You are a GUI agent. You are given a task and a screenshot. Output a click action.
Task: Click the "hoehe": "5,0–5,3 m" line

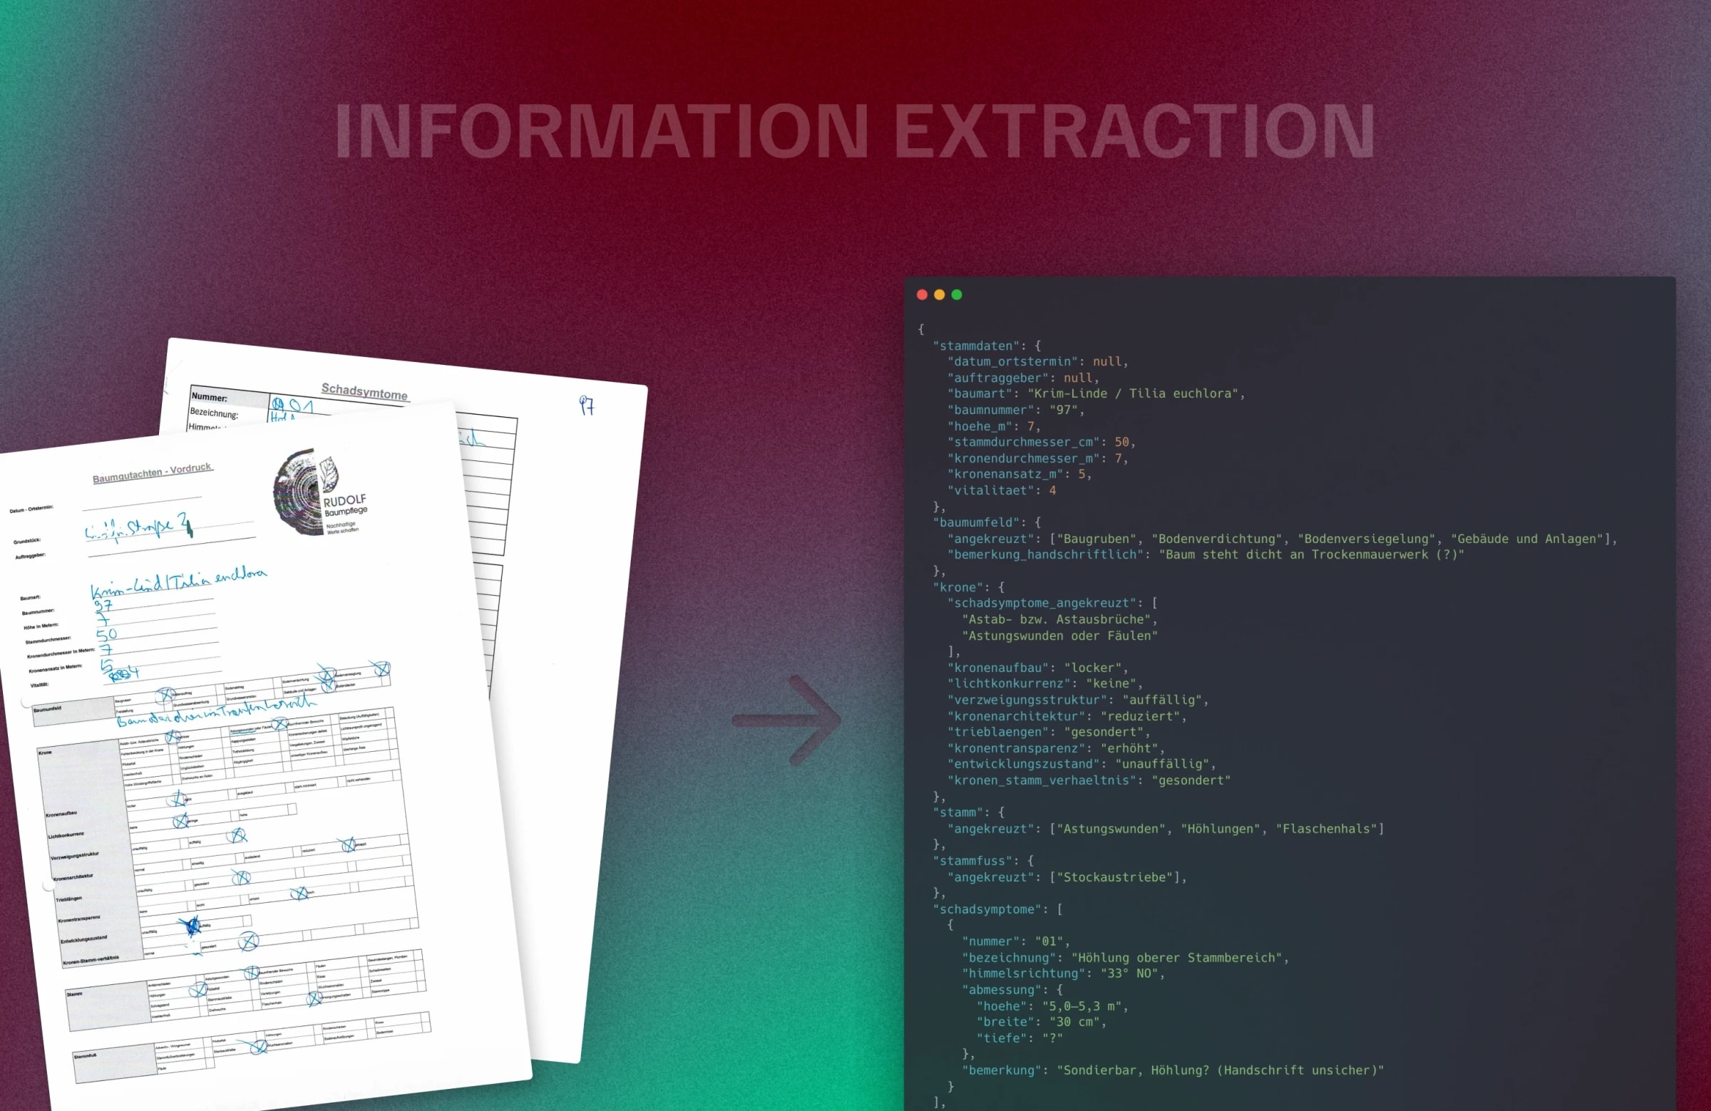[1052, 1006]
